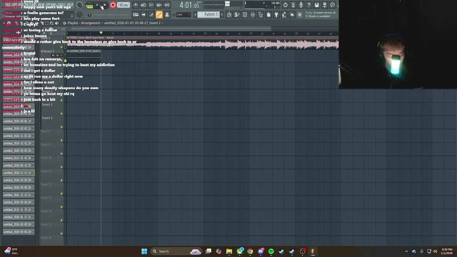Open the channel rack icon

click(x=245, y=15)
